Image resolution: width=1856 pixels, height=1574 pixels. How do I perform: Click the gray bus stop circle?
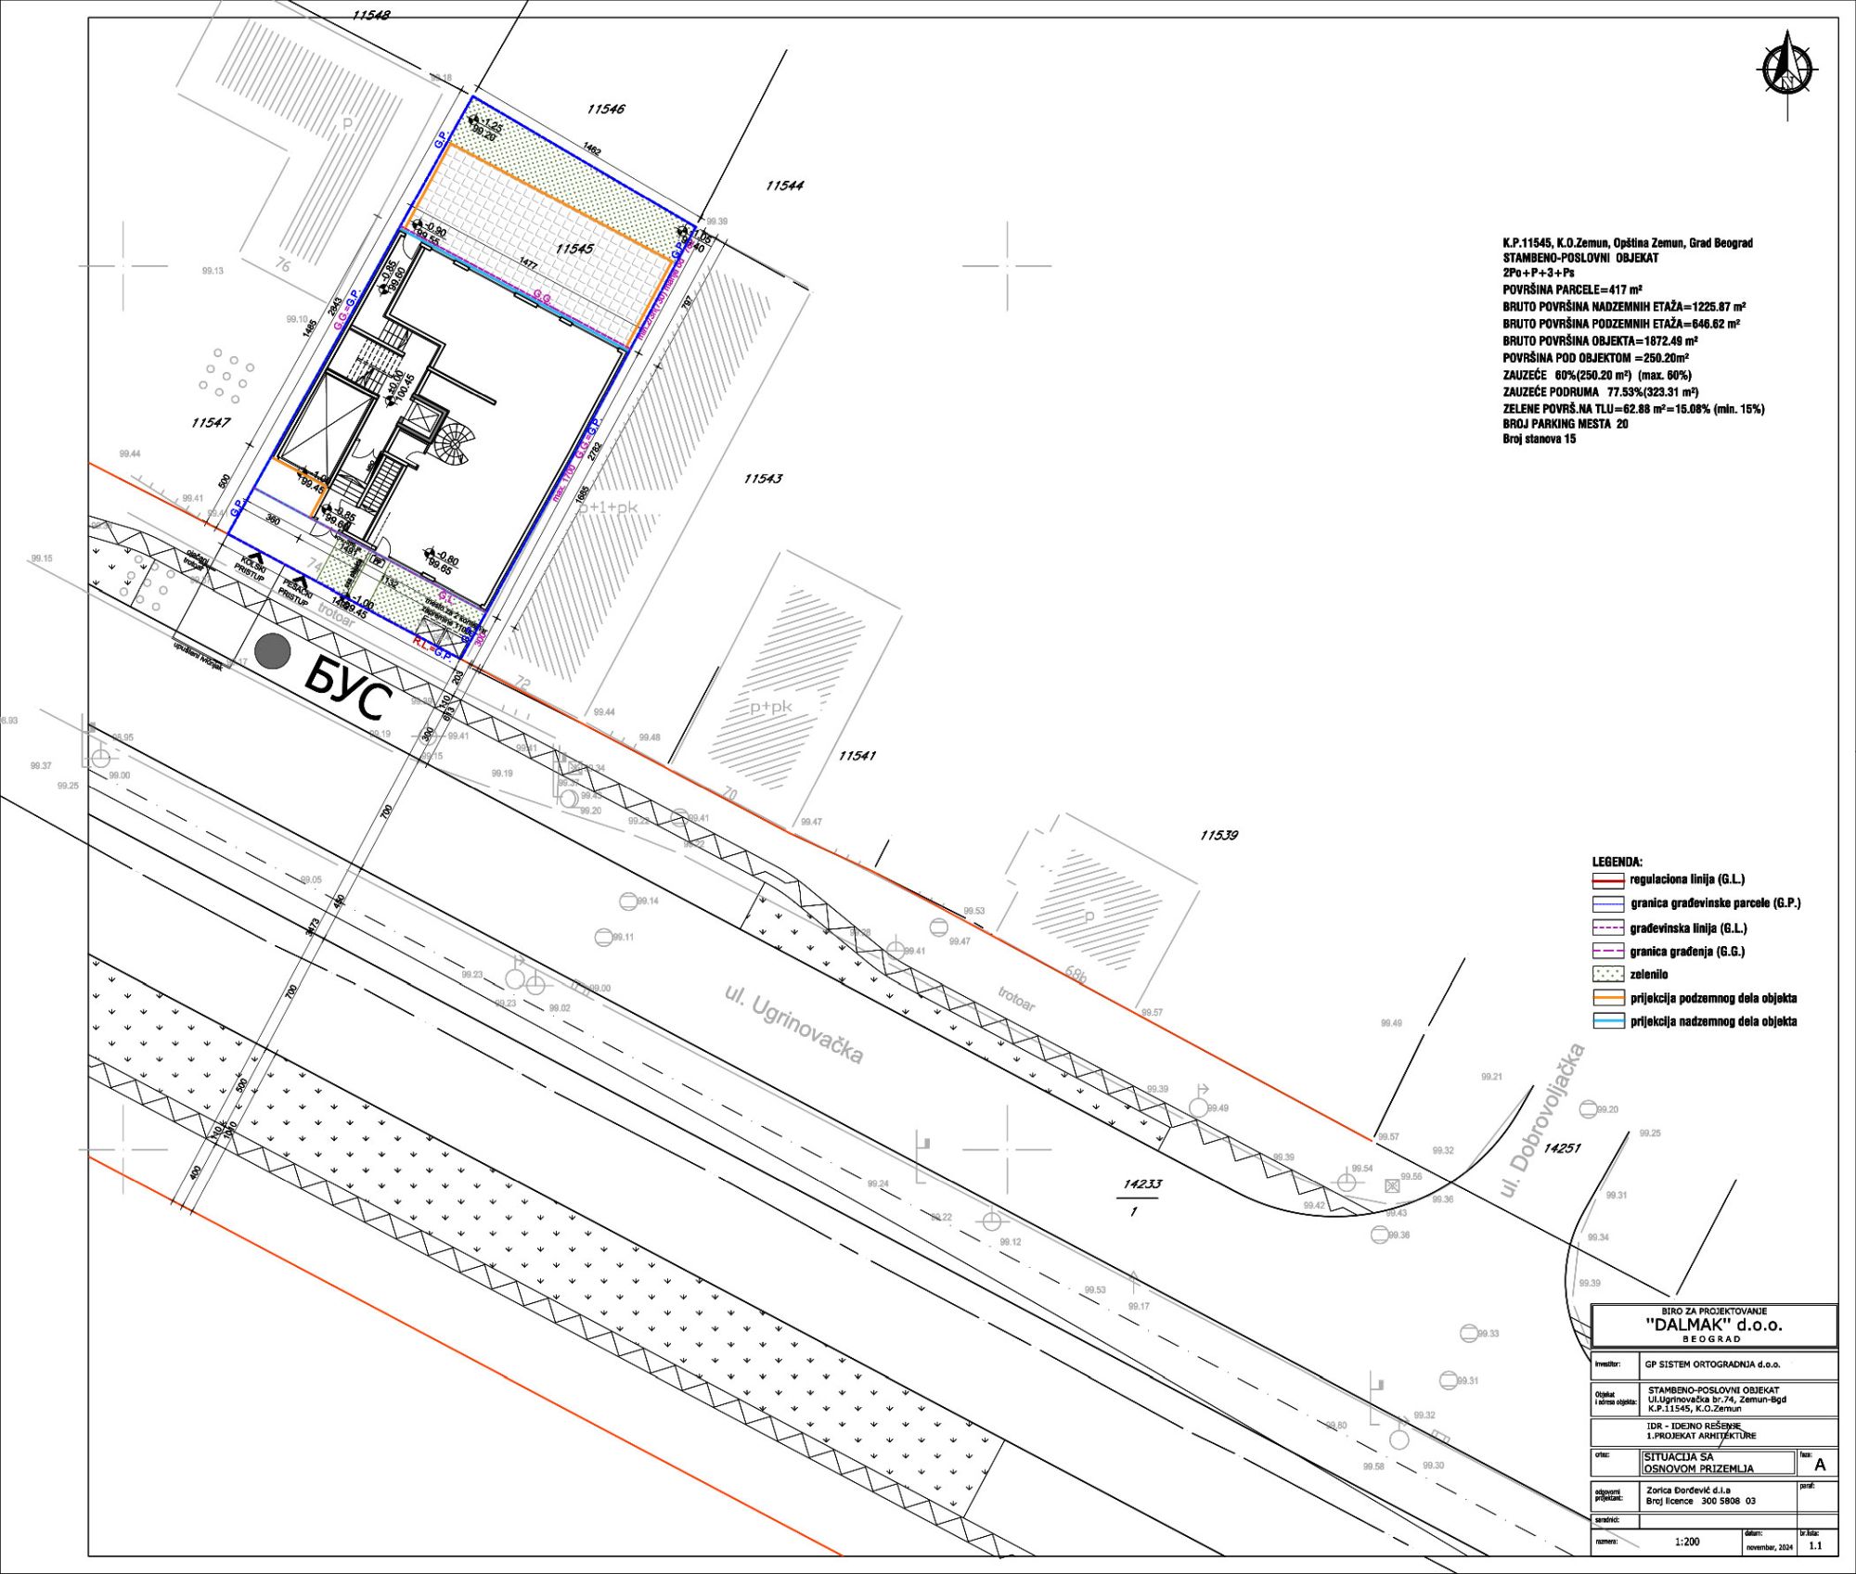[272, 651]
